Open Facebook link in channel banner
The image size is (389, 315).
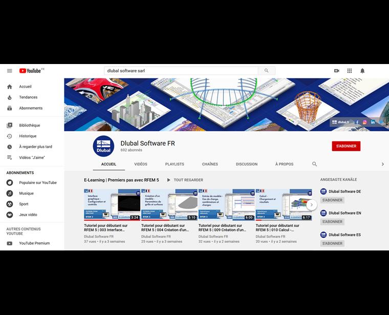click(x=357, y=122)
